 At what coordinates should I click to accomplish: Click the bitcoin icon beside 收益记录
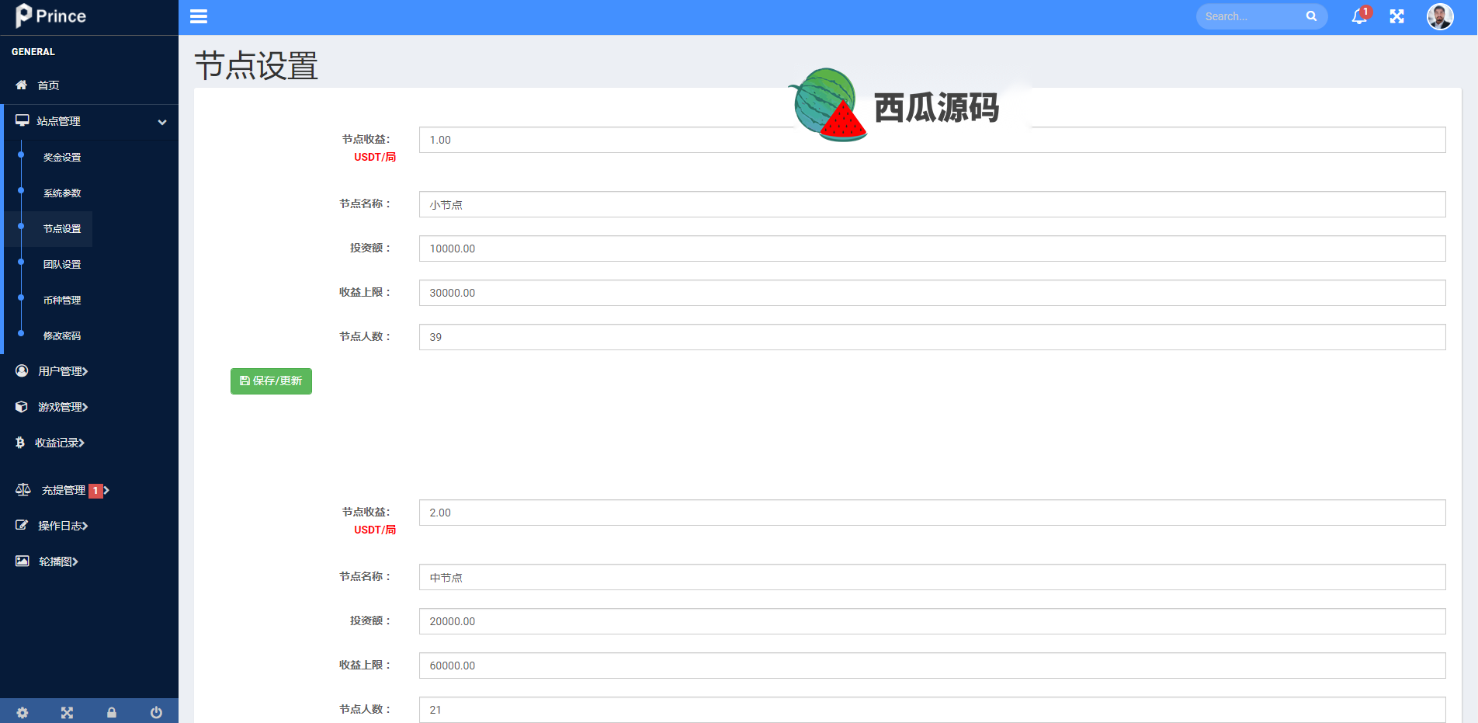click(x=20, y=443)
